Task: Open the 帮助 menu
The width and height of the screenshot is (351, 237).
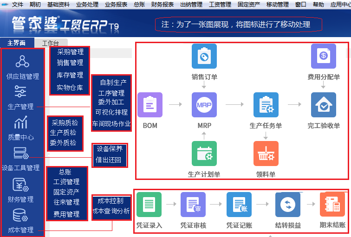Action: [318, 5]
